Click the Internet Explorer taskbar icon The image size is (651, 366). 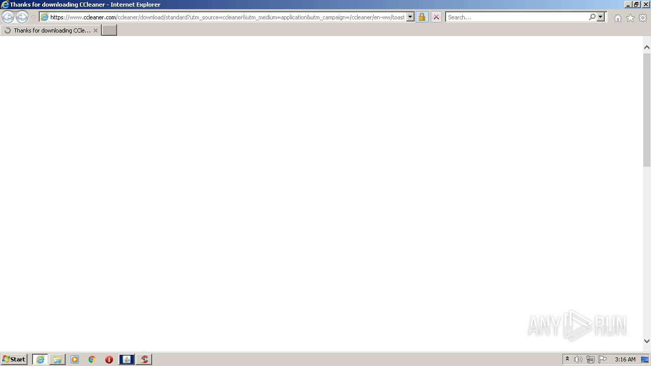(40, 359)
